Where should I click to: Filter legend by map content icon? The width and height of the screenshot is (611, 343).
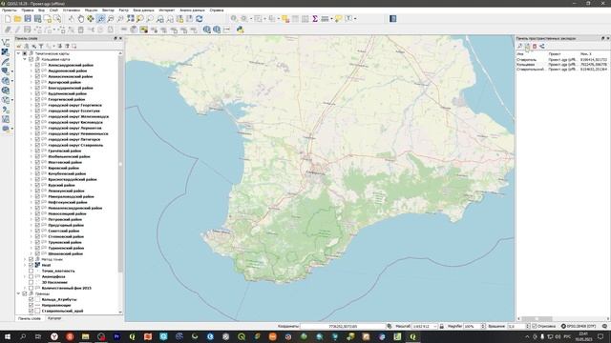point(41,46)
